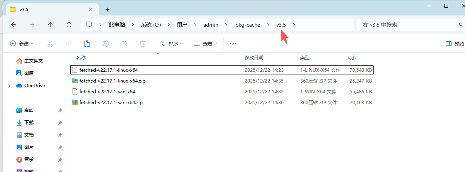Refresh the current folder view
465x172 pixels.
tap(69, 25)
